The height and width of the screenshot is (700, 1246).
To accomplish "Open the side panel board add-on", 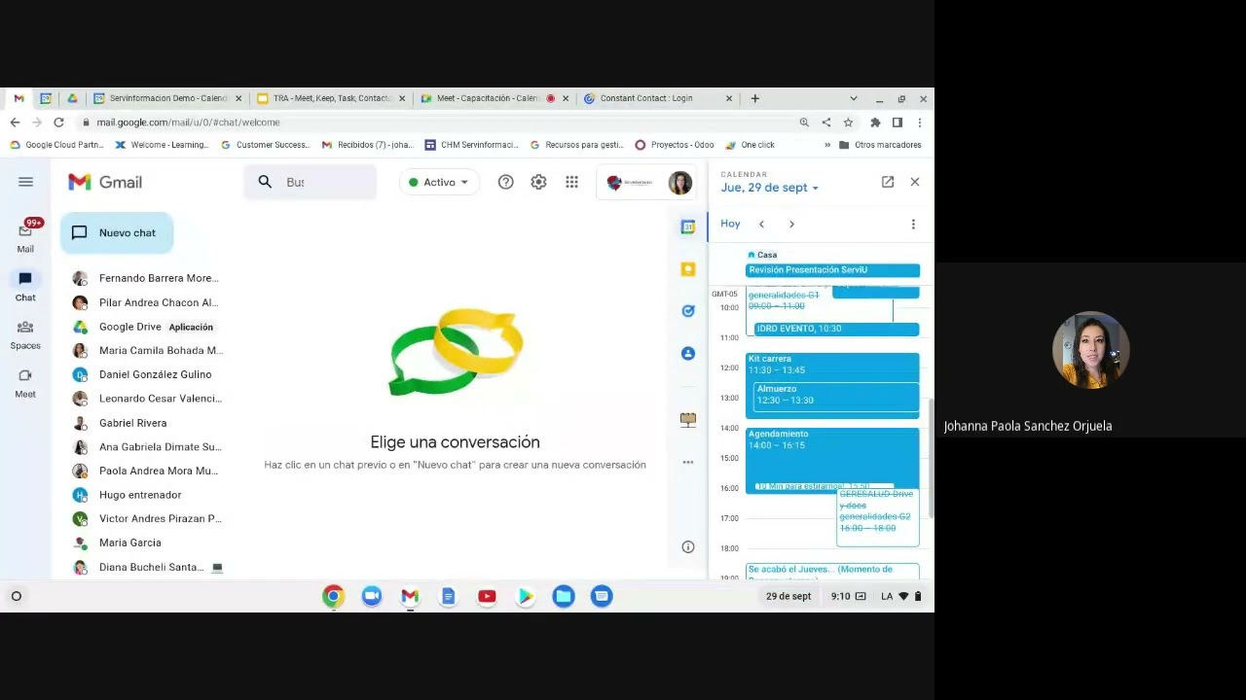I will (x=688, y=420).
